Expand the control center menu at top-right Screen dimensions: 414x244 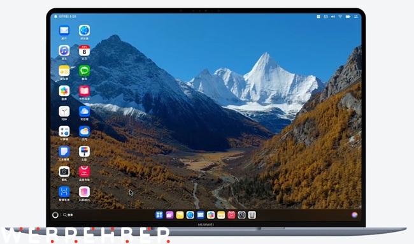(x=355, y=17)
